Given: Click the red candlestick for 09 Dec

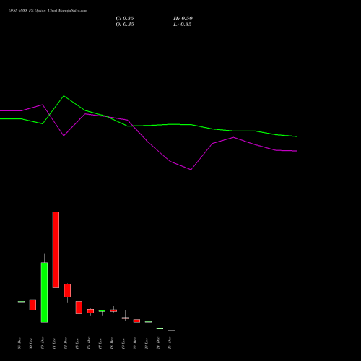Looking at the screenshot, I should [32, 305].
